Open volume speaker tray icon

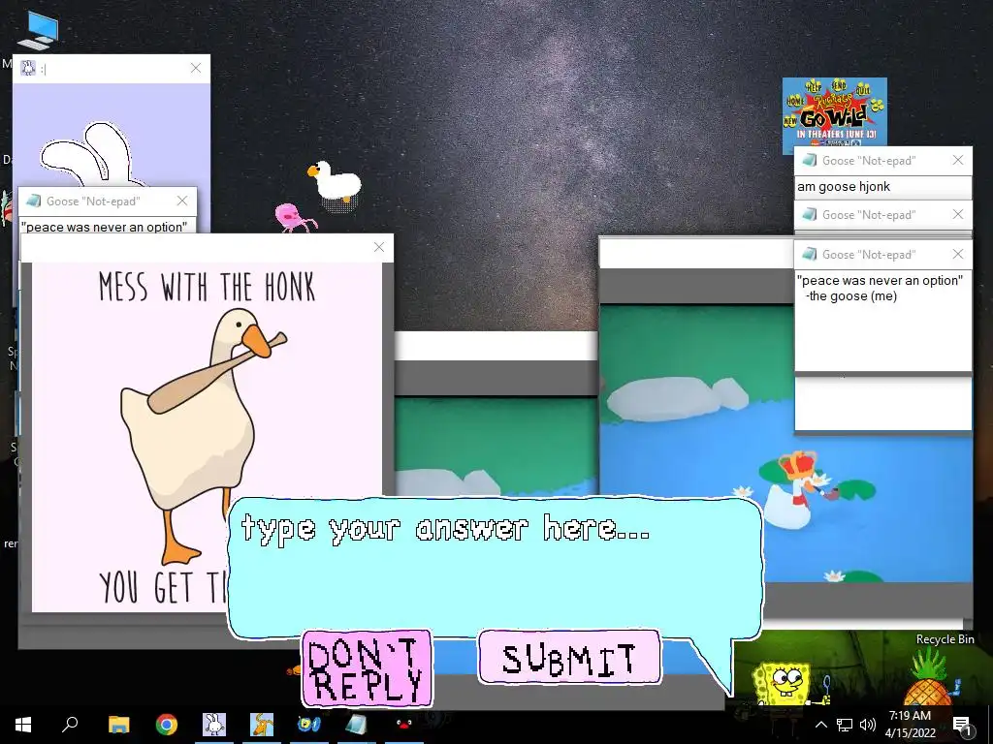[x=868, y=725]
